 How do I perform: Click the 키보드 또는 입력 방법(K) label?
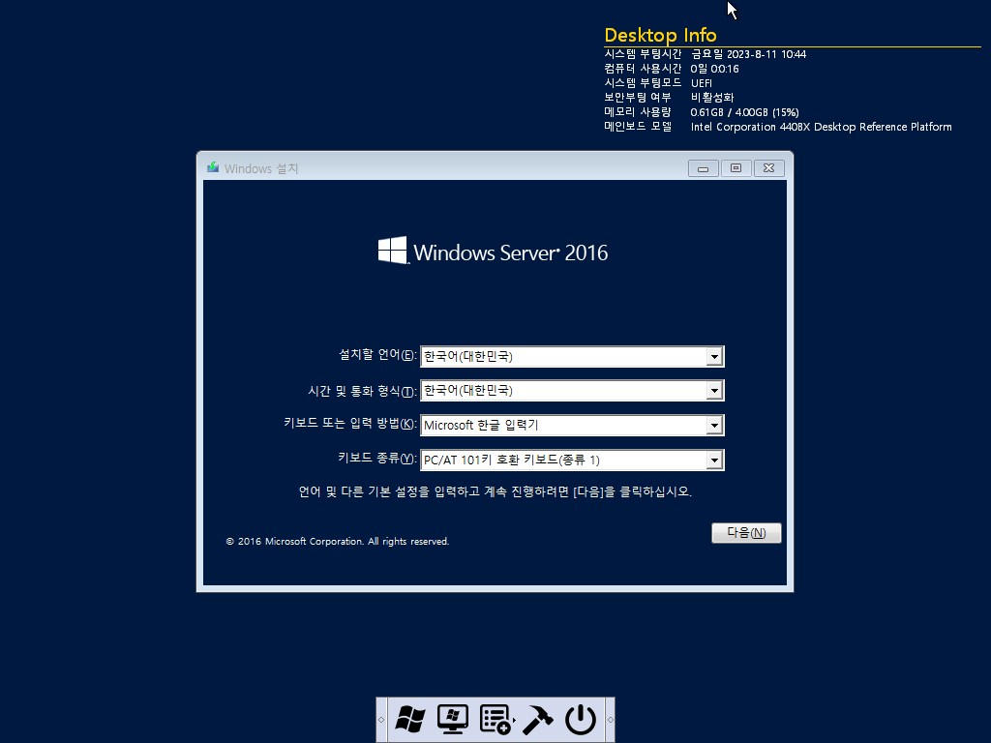pos(350,424)
